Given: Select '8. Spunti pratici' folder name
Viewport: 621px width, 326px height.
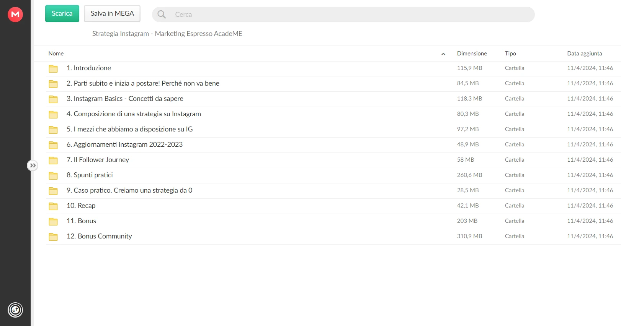Looking at the screenshot, I should (x=90, y=175).
